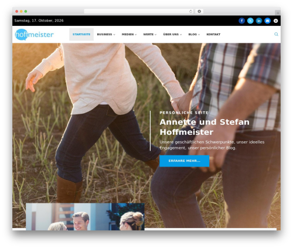The height and width of the screenshot is (248, 293).
Task: Open the Facebook social icon
Action: (241, 21)
